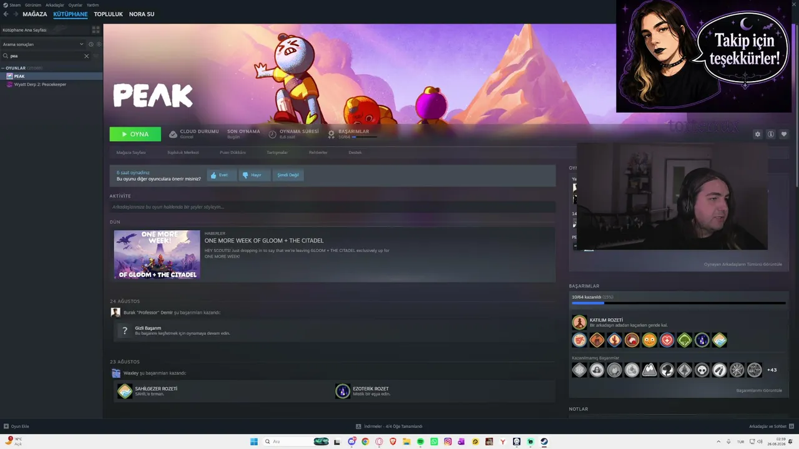Open the Katılım Rozeti achievement icon

click(579, 322)
